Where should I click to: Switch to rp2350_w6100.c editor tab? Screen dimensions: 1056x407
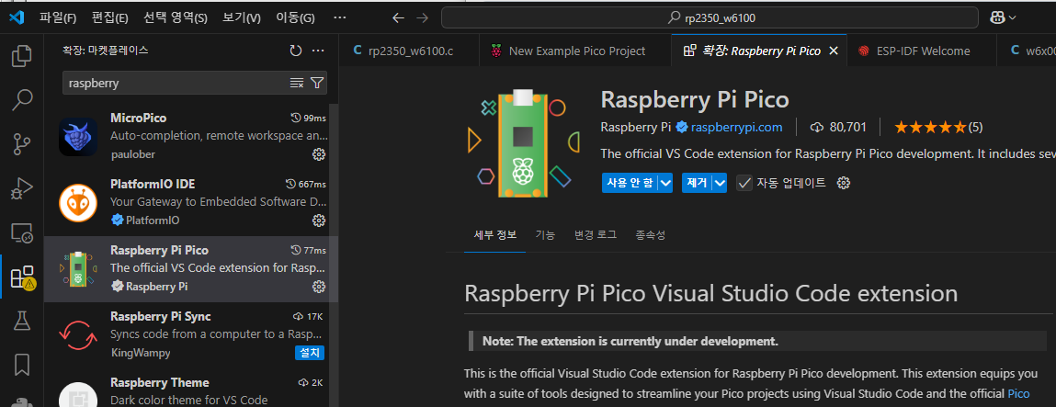click(410, 51)
